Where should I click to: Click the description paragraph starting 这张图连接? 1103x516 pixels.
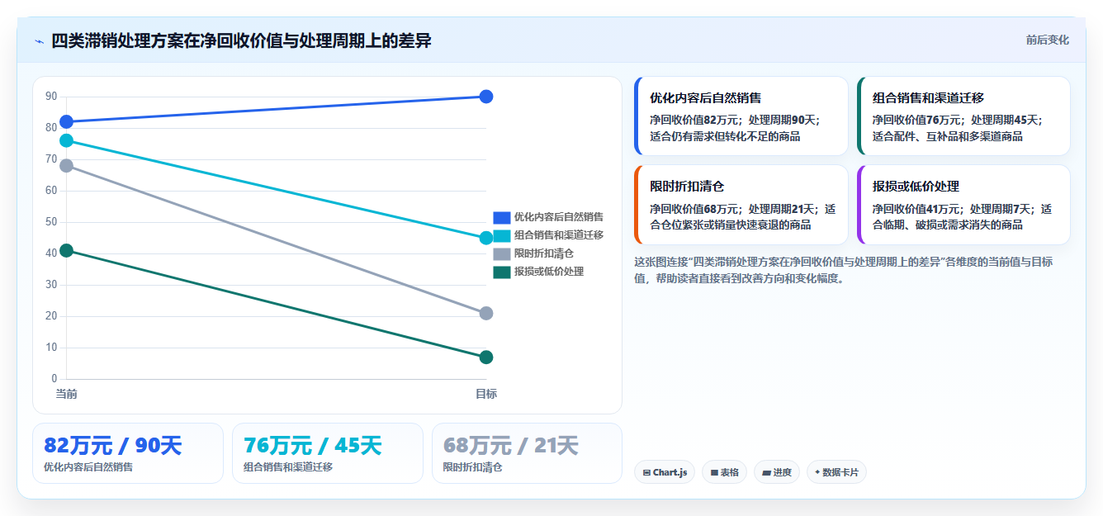point(843,270)
